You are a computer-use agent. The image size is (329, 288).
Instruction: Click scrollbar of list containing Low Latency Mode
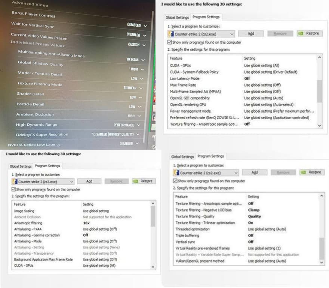click(319, 91)
